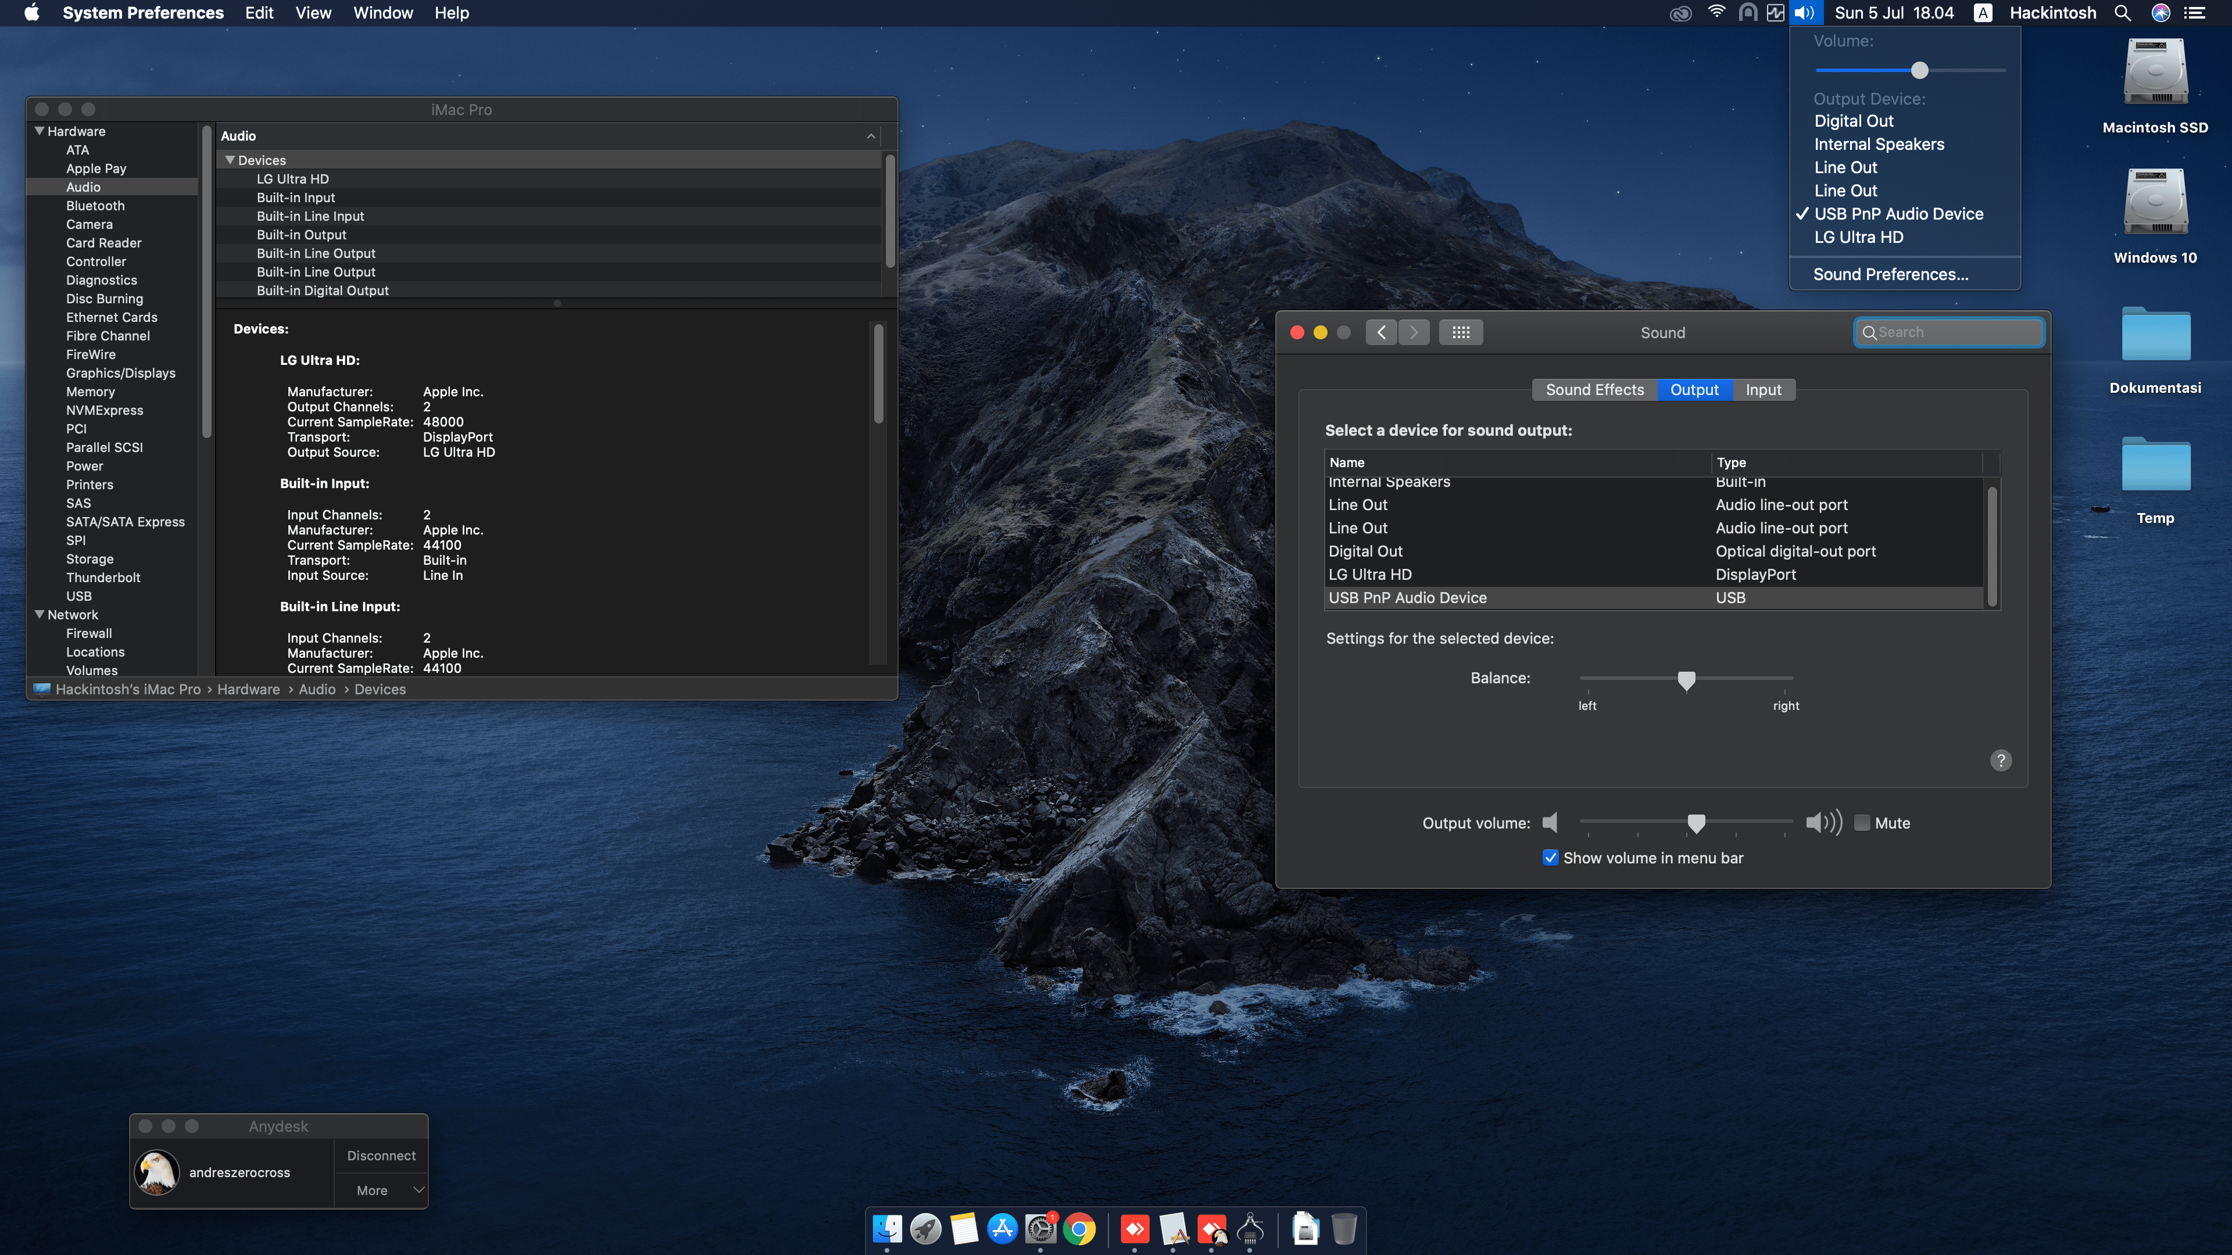The width and height of the screenshot is (2232, 1255).
Task: Expand the Anydesk More dropdown
Action: [381, 1190]
